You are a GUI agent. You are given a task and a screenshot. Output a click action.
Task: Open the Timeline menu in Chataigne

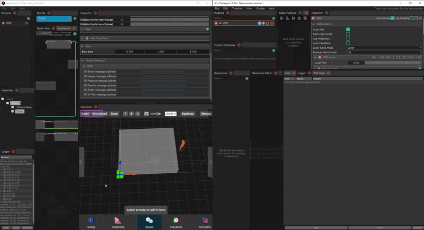tap(236, 8)
